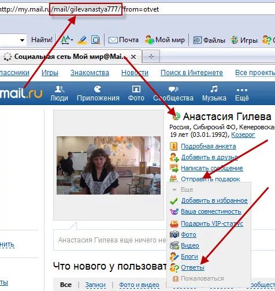Open Подробная анкета link
The height and width of the screenshot is (291, 275).
pyautogui.click(x=209, y=146)
